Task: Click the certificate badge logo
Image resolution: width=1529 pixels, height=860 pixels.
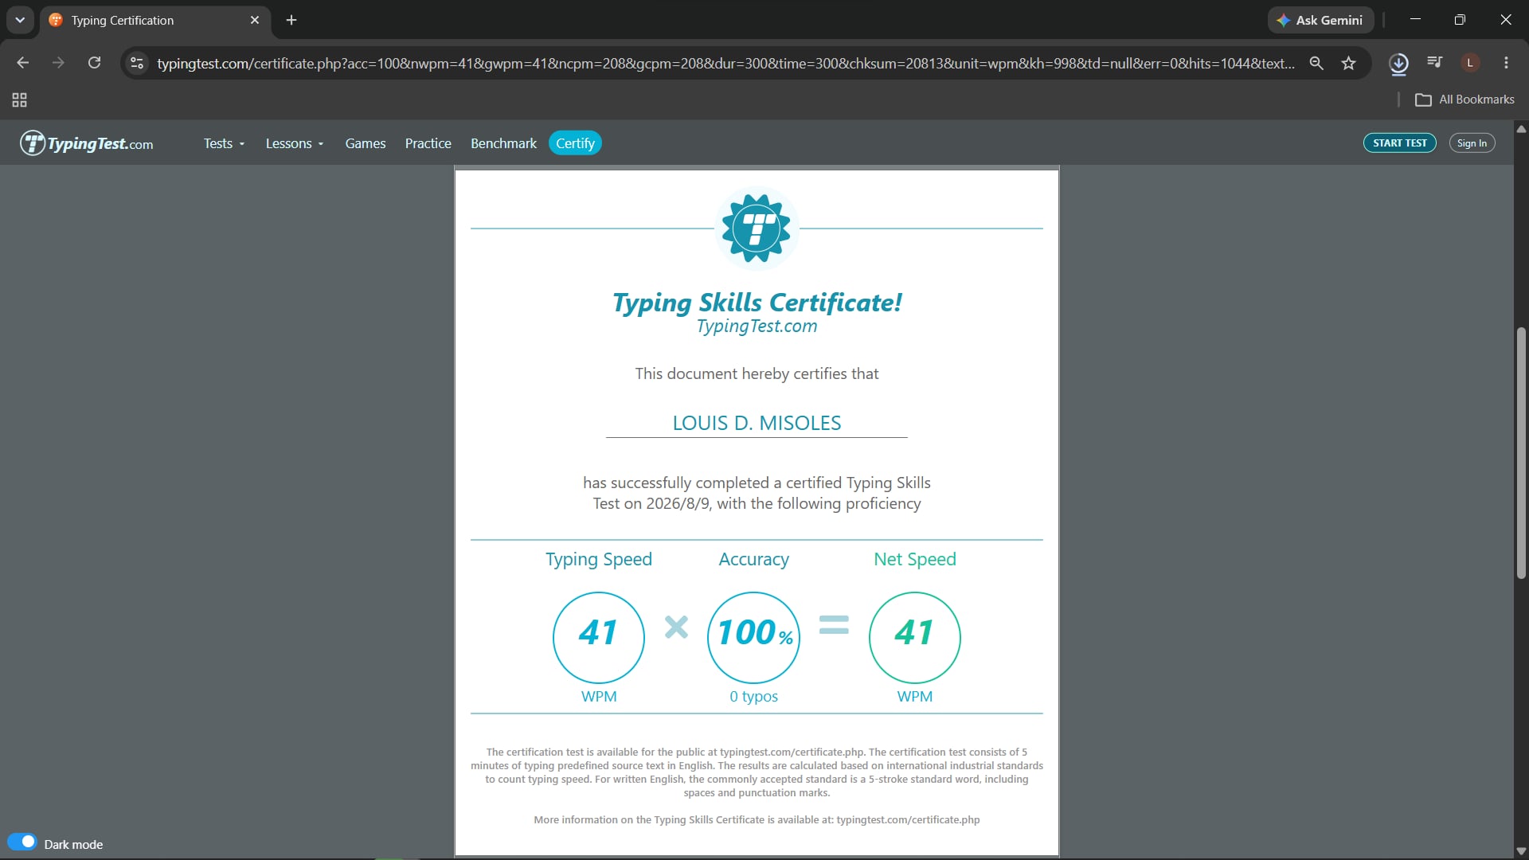Action: click(x=756, y=229)
